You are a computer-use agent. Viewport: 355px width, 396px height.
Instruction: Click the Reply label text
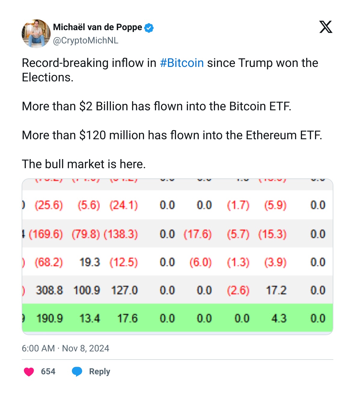point(99,371)
